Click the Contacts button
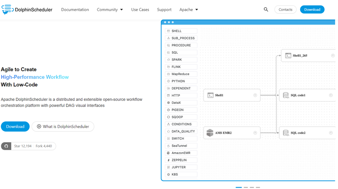Viewport: 338px width, 189px height. click(285, 9)
